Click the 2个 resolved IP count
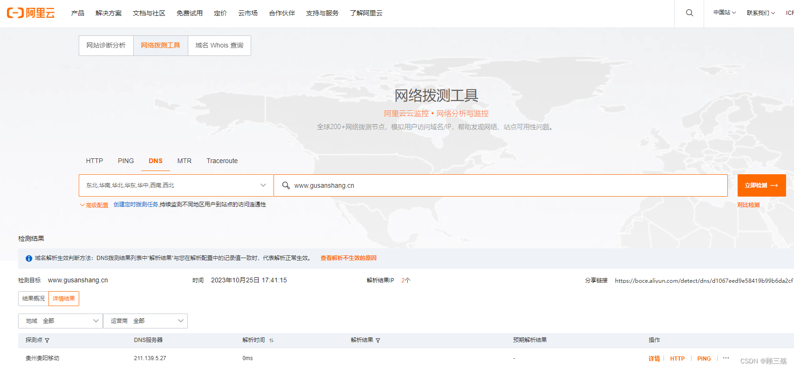Image resolution: width=794 pixels, height=369 pixels. click(406, 280)
